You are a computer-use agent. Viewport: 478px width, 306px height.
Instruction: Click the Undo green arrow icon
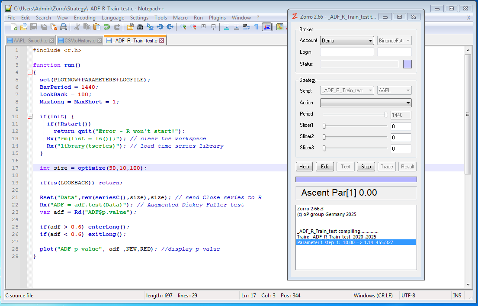[x=106, y=27]
